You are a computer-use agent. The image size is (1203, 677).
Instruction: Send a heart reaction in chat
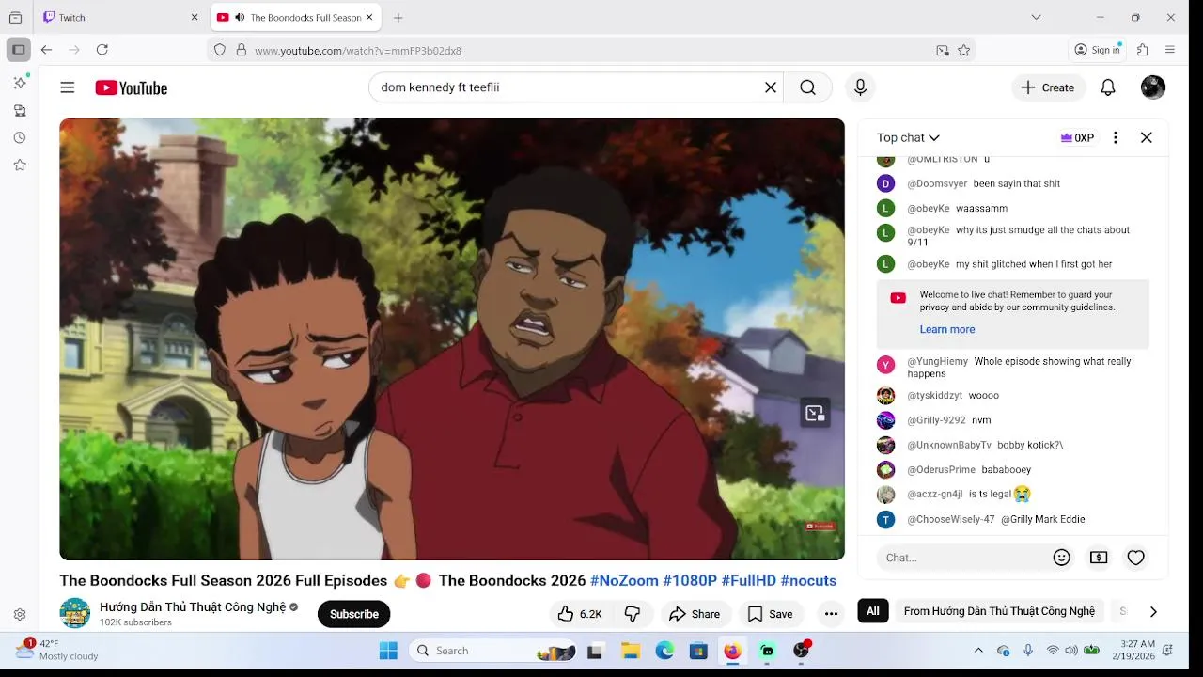coord(1135,558)
